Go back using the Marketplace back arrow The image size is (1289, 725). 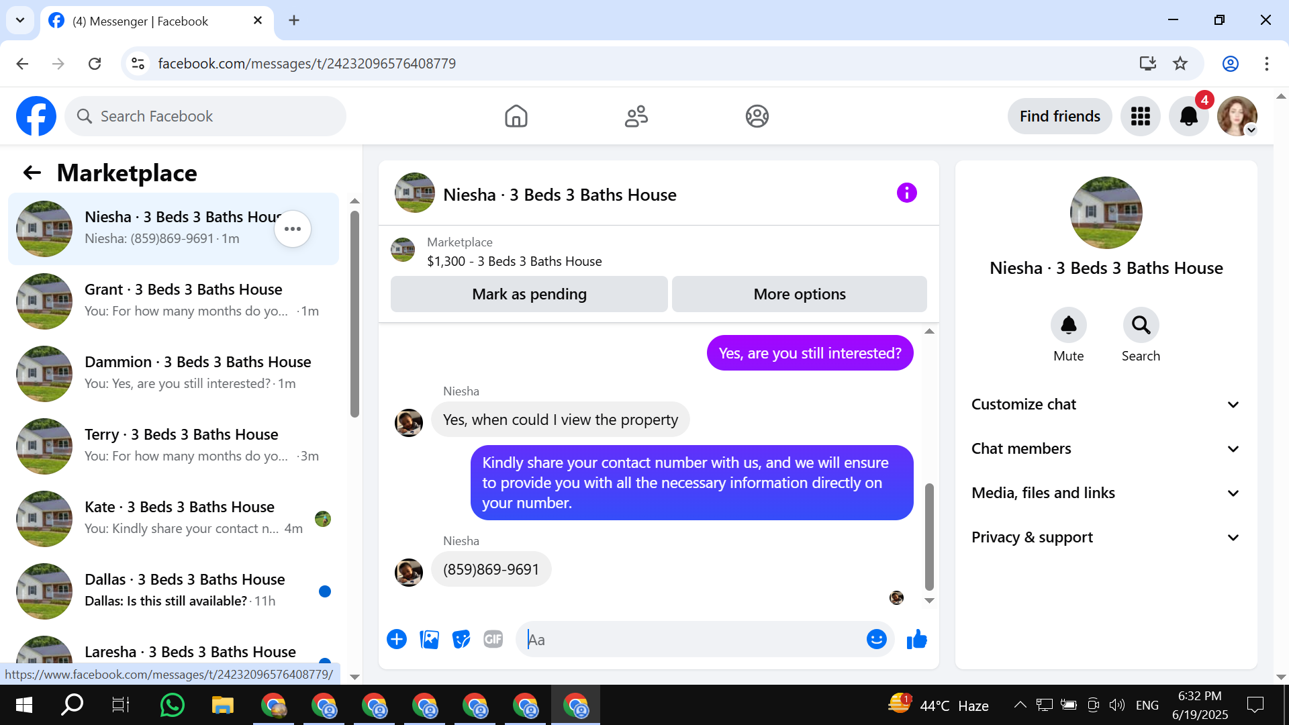point(32,173)
